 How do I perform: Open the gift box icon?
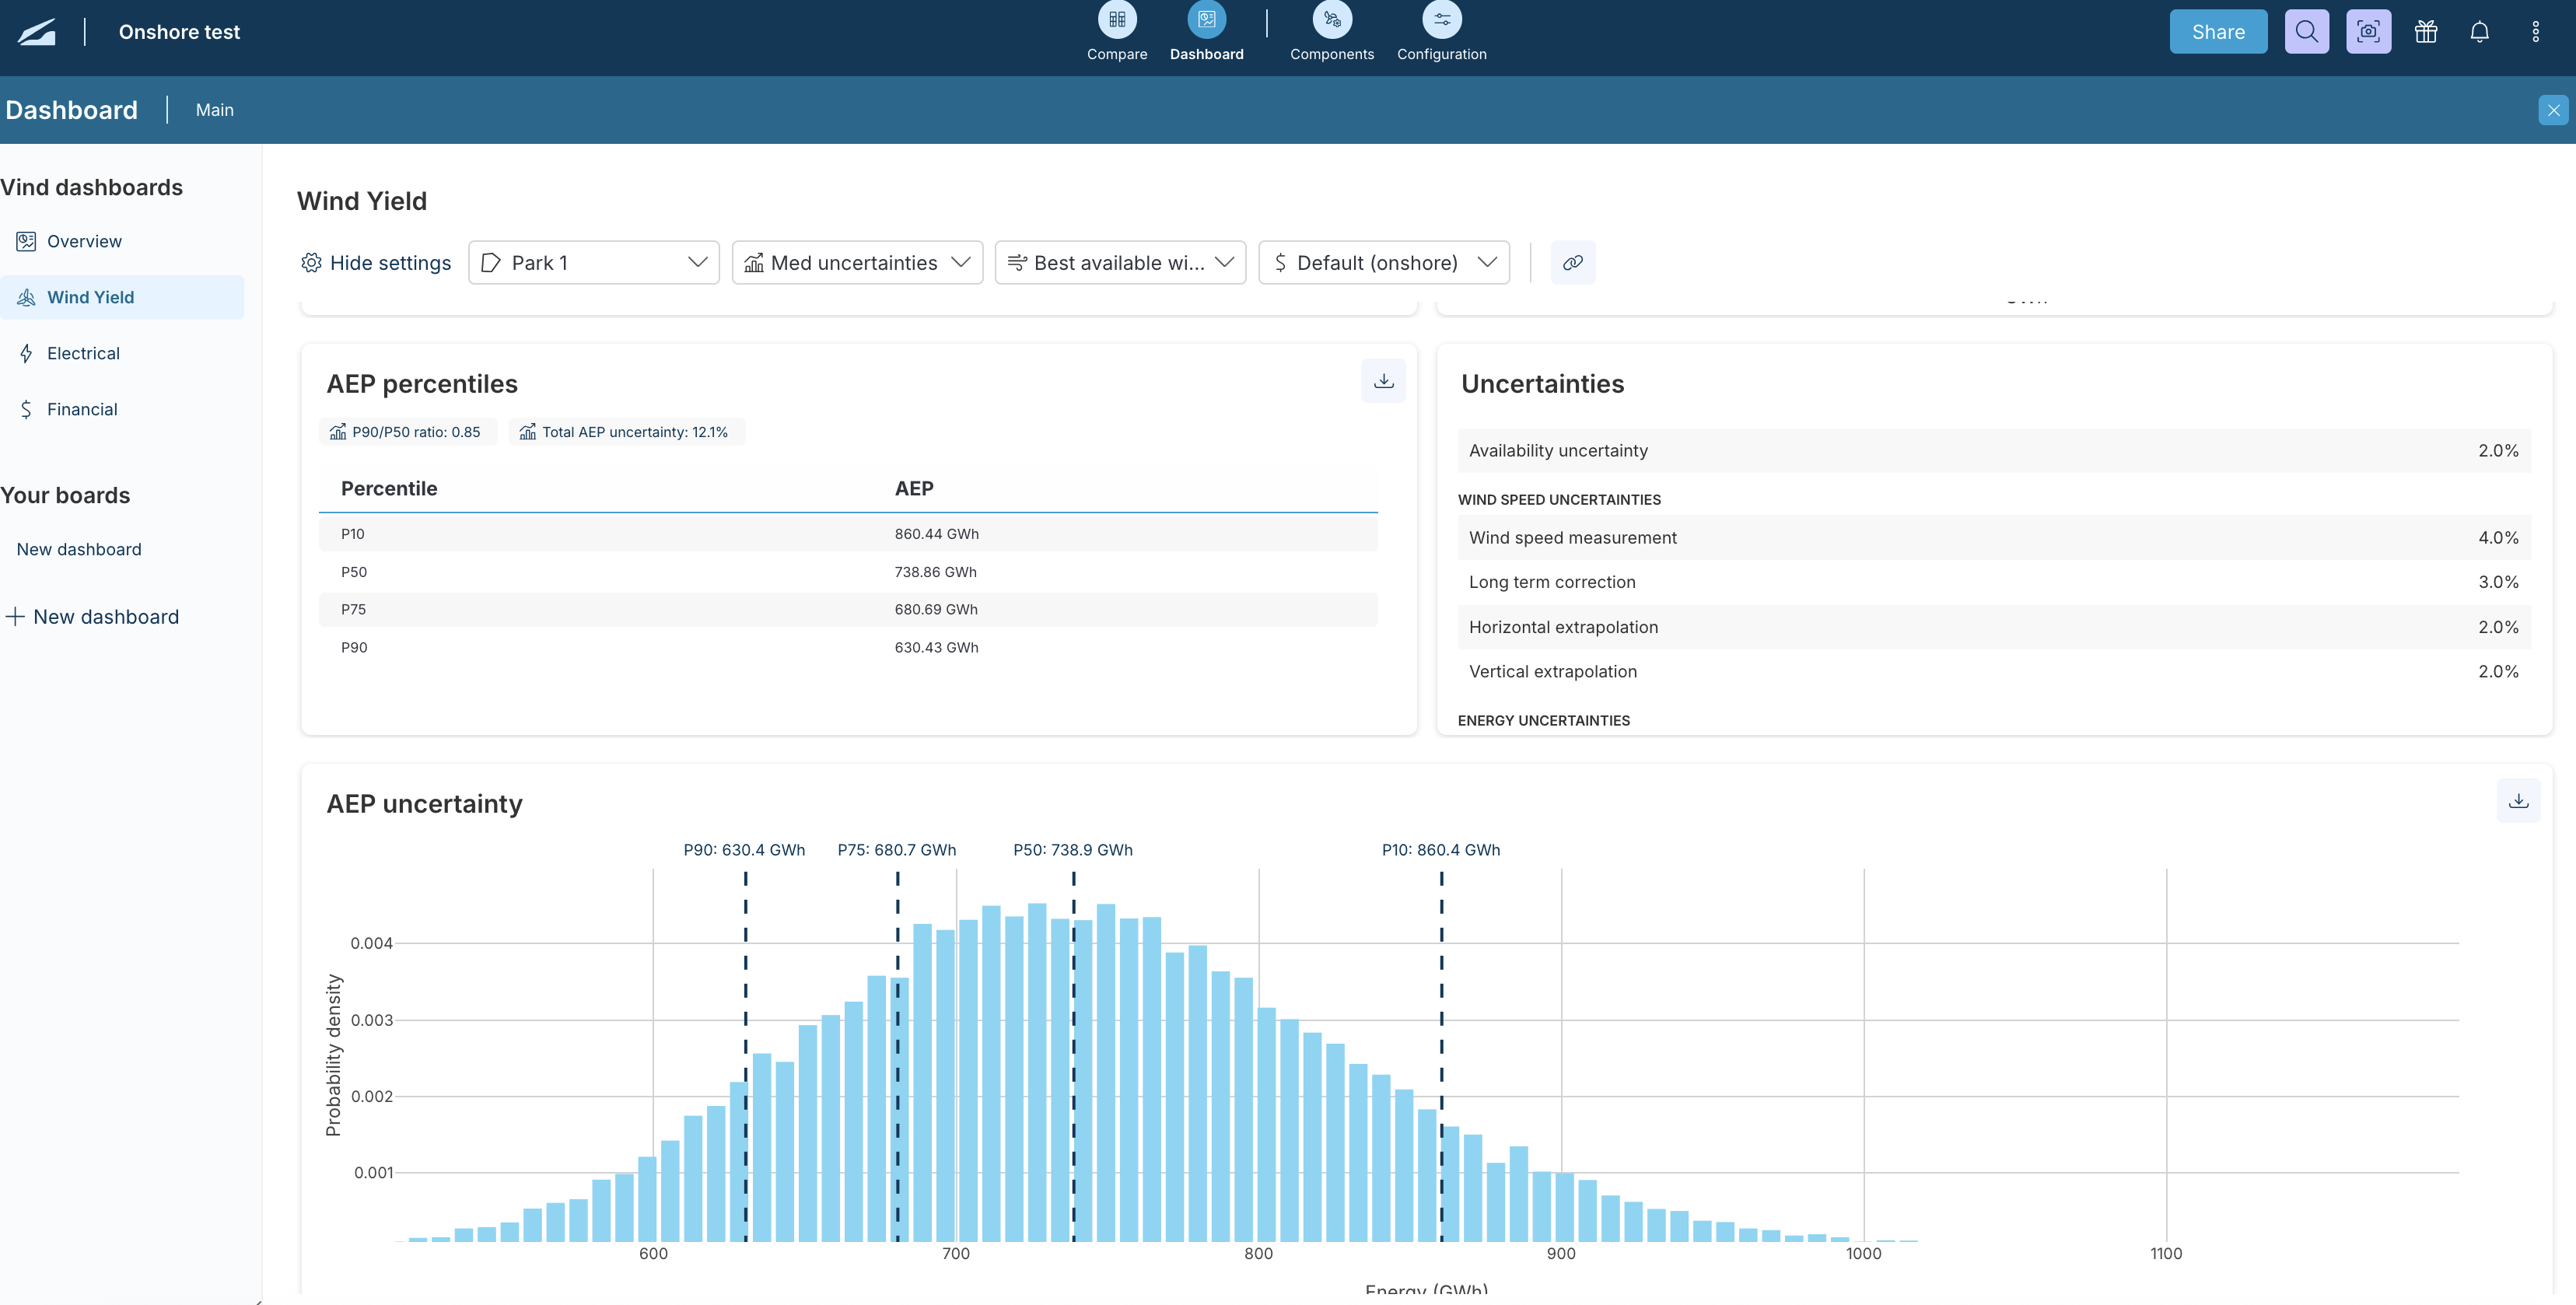pos(2425,32)
